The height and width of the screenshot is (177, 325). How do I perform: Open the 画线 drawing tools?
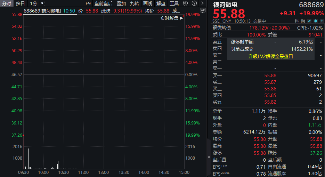tap(148, 3)
